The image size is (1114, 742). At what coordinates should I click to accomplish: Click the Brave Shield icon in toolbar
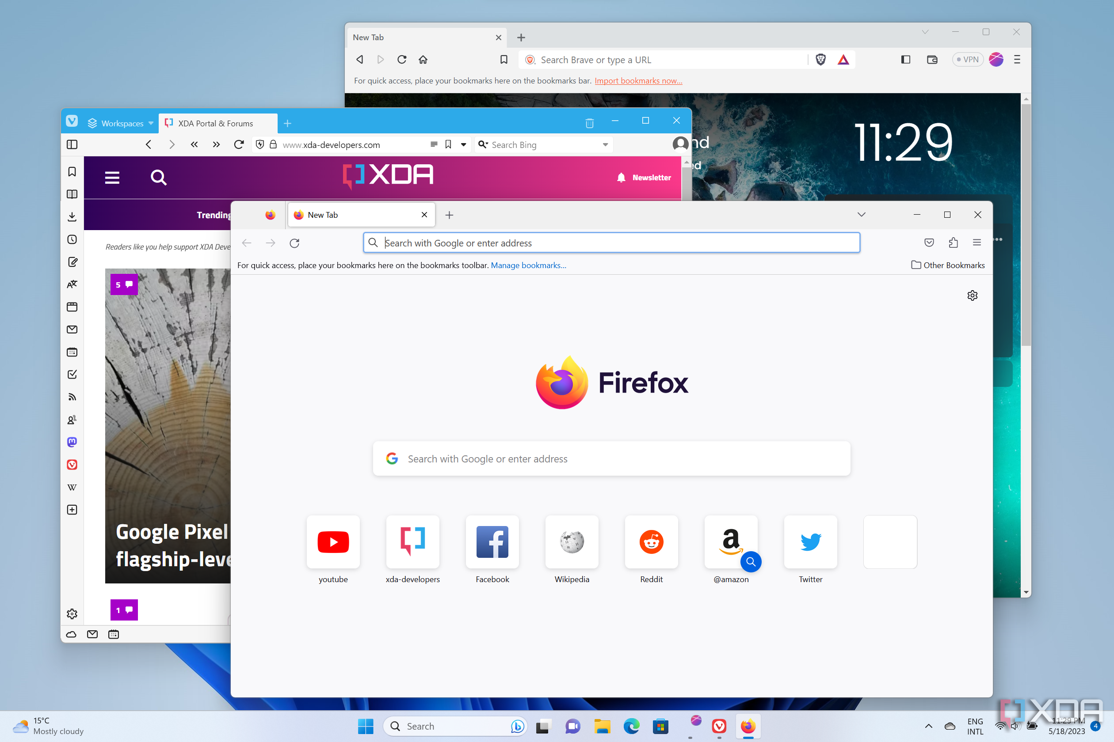pyautogui.click(x=821, y=59)
